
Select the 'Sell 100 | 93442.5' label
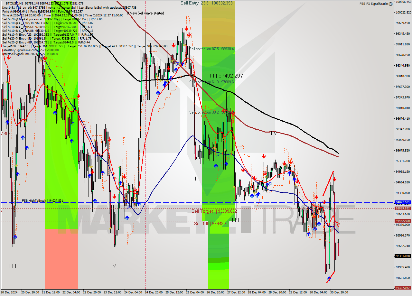(x=210, y=223)
